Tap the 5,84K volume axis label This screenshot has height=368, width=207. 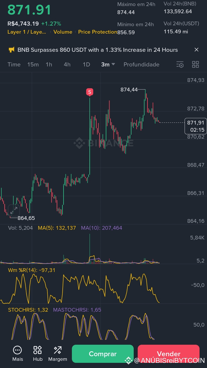[197, 238]
